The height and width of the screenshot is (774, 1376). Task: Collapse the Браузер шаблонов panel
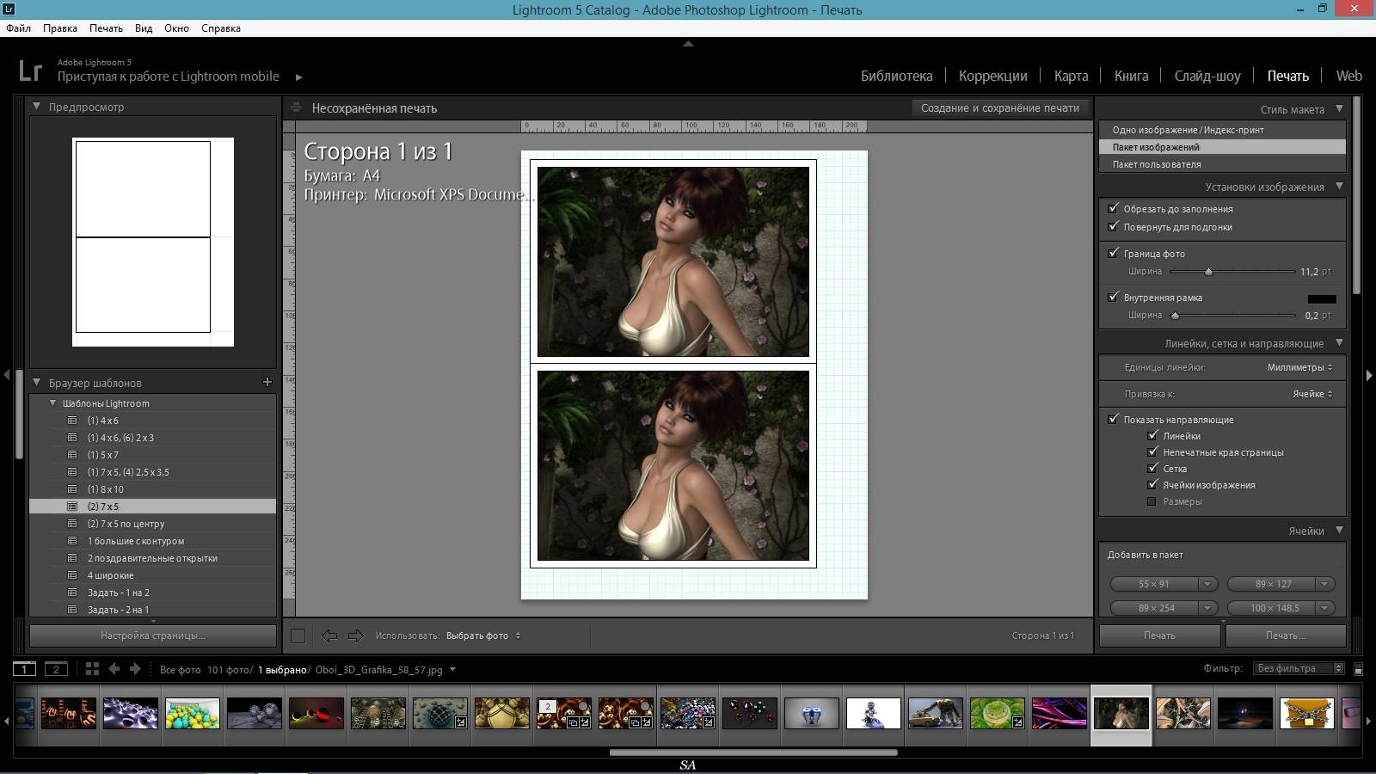[x=37, y=383]
